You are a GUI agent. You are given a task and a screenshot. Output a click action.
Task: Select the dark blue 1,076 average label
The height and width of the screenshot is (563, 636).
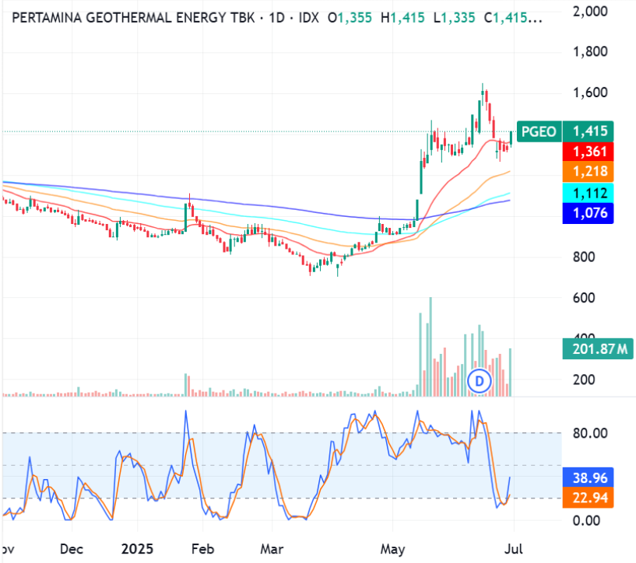pyautogui.click(x=589, y=213)
